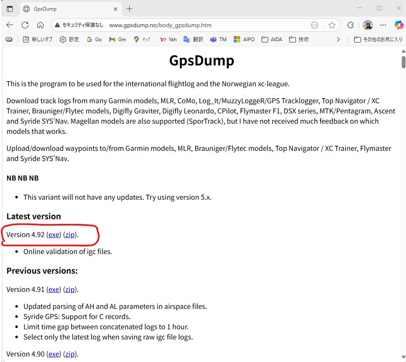This screenshot has height=362, width=406.
Task: Open a new tab with the plus button
Action: coord(130,8)
